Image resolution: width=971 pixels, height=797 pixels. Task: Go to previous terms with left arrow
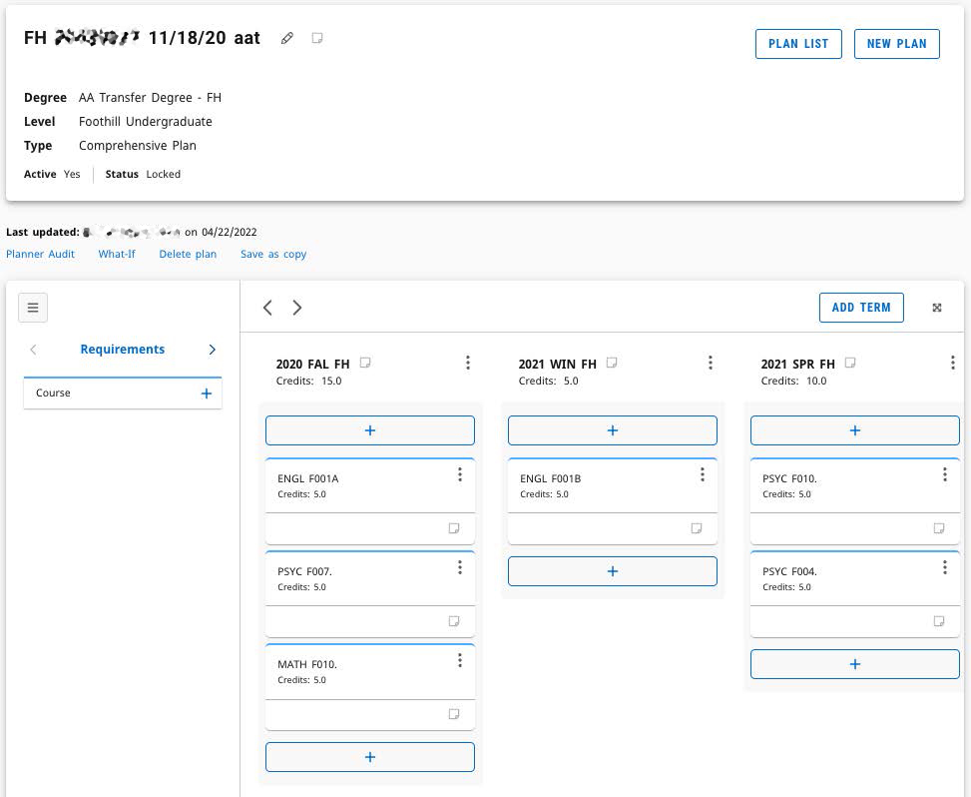[x=267, y=308]
